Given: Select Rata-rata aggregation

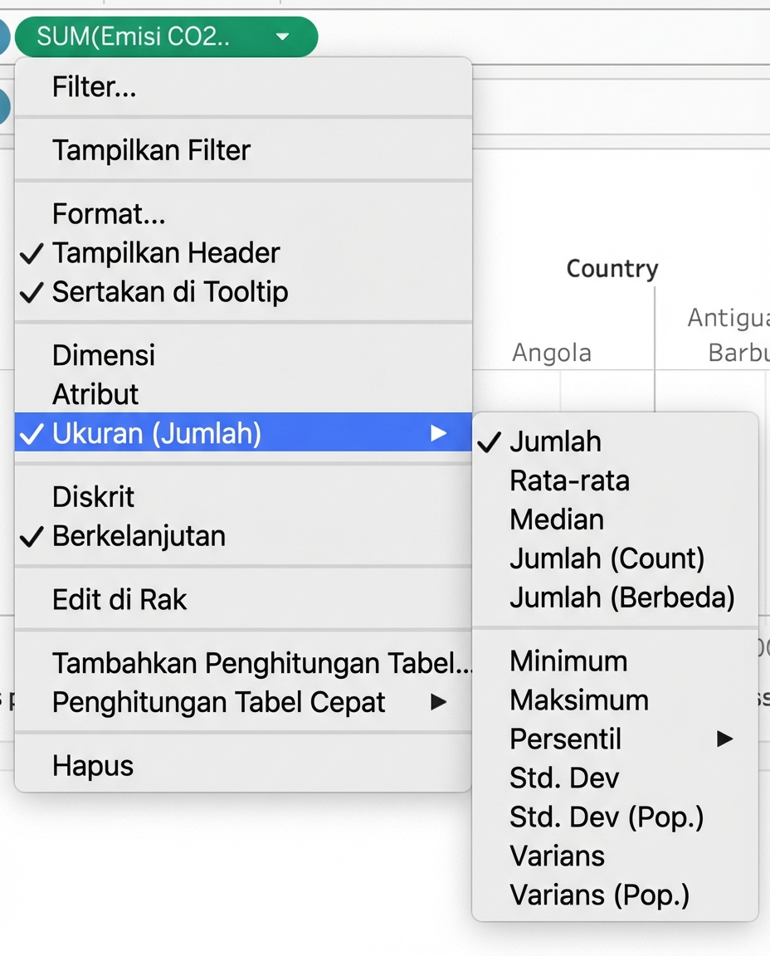Looking at the screenshot, I should (570, 480).
